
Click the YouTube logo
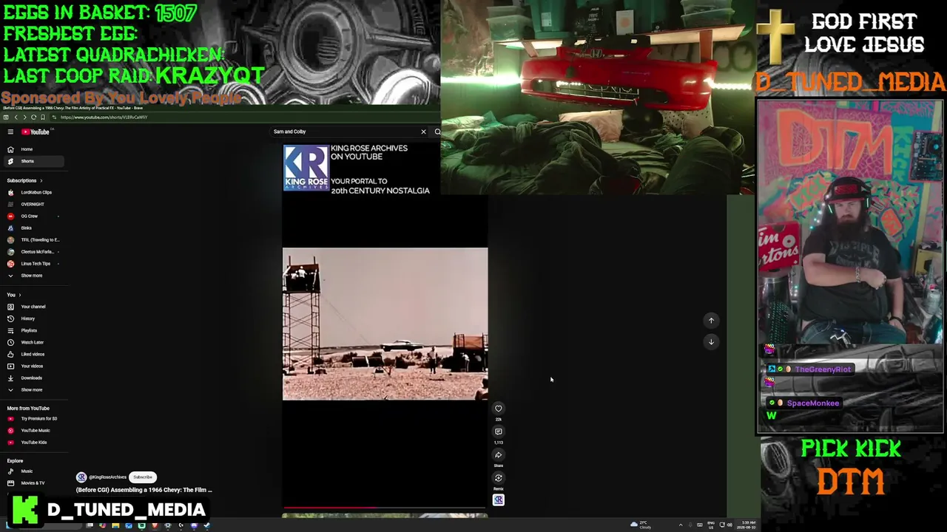pyautogui.click(x=36, y=132)
